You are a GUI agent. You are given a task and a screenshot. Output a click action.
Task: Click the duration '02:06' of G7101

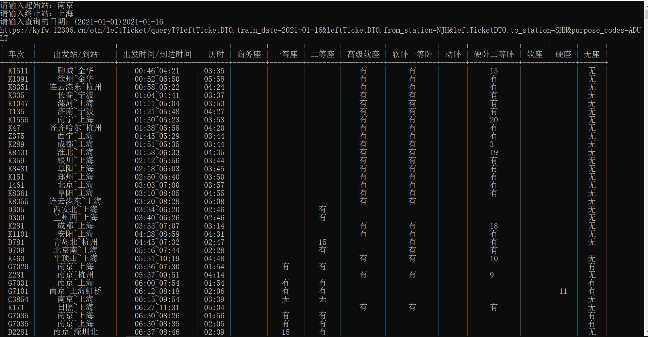click(214, 291)
